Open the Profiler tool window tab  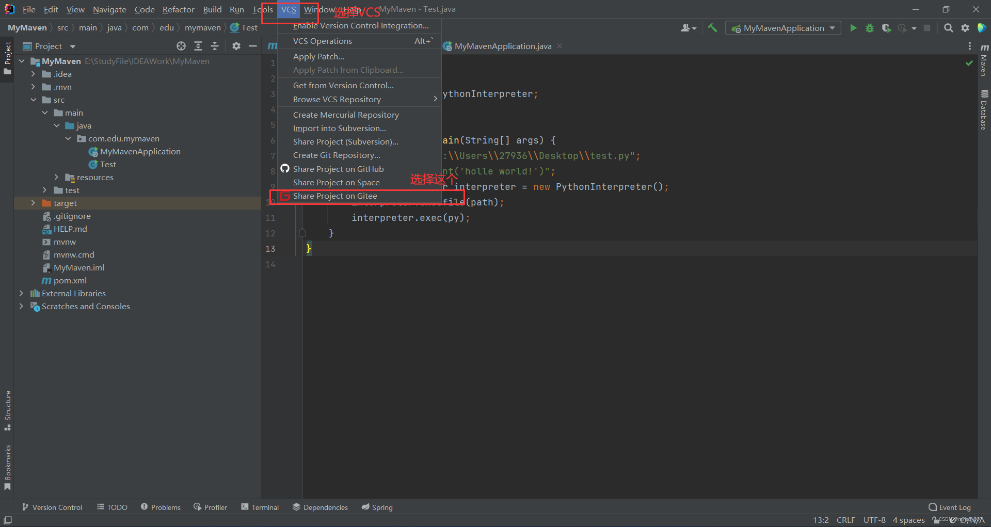210,507
